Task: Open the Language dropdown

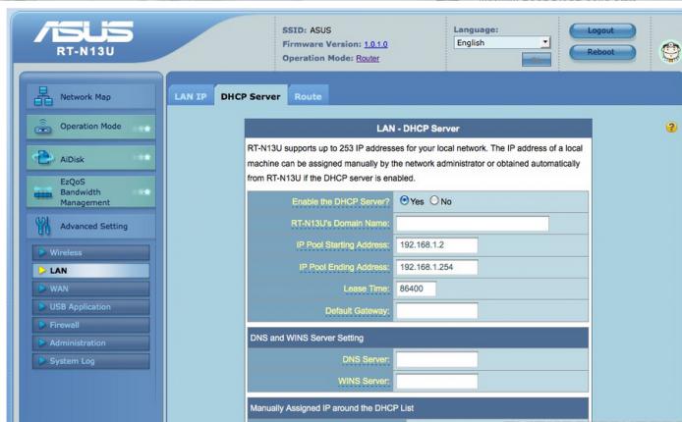Action: pos(502,42)
